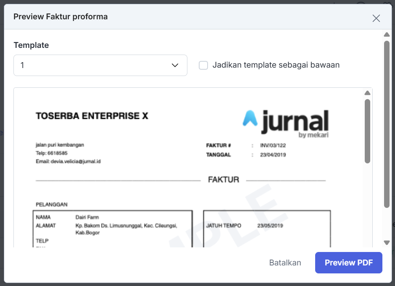Click the TANGGAL value 23/04/2019
Viewport: 395px width, 286px height.
pyautogui.click(x=274, y=155)
